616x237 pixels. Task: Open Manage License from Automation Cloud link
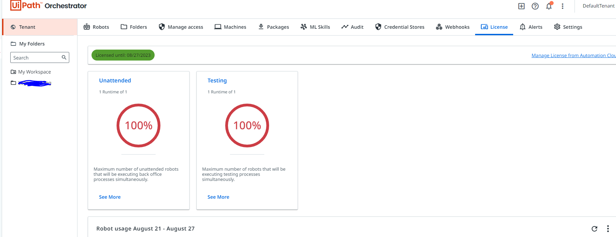click(x=573, y=55)
